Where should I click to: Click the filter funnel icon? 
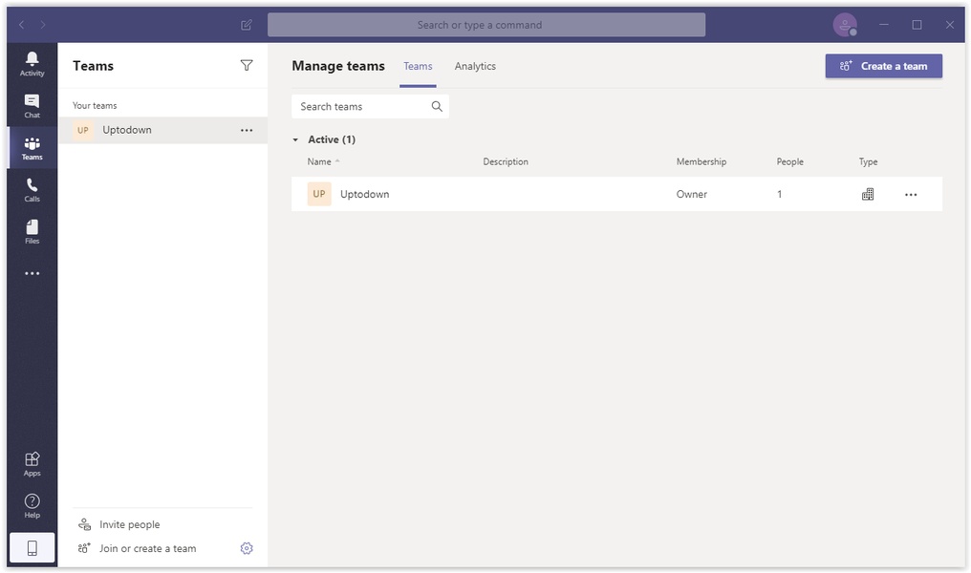point(247,66)
